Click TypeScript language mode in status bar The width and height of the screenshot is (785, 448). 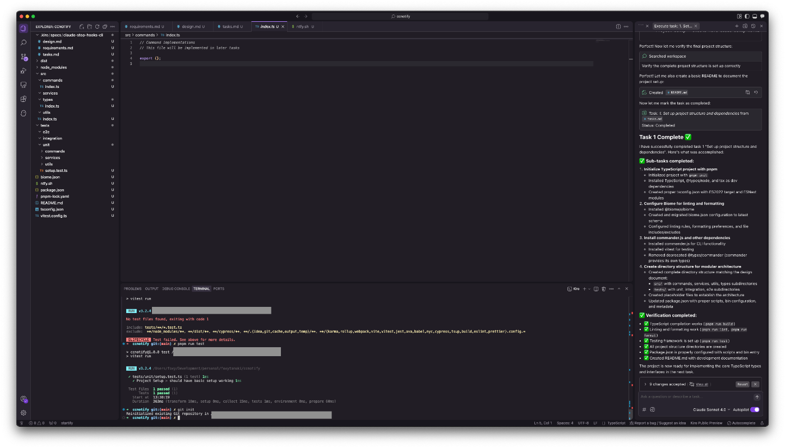[616, 423]
